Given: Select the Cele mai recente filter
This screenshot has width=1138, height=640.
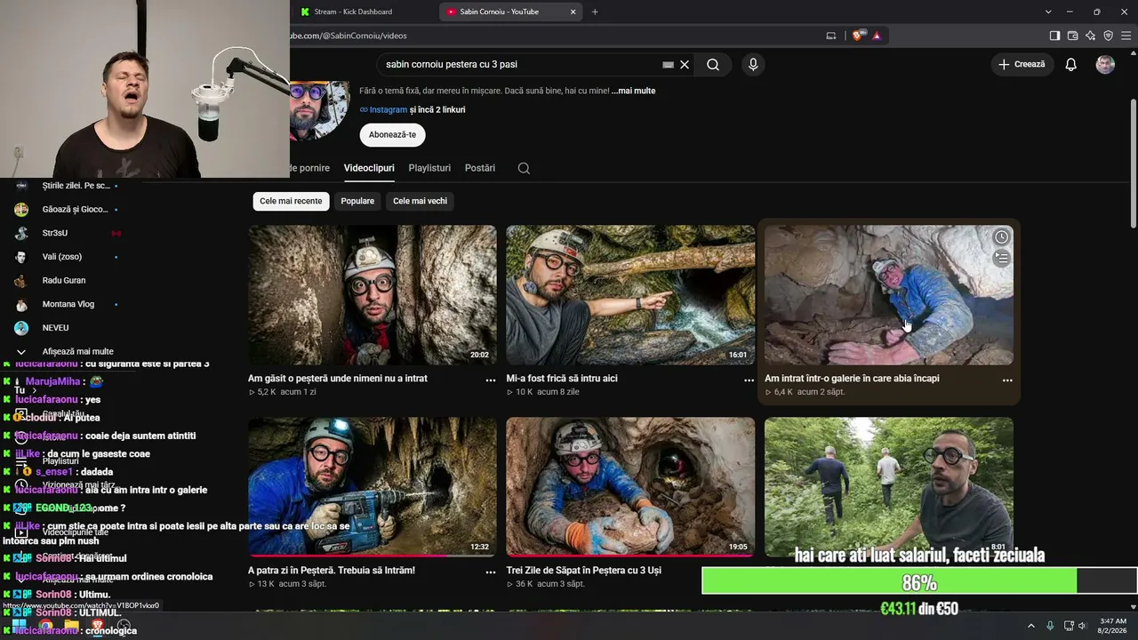Looking at the screenshot, I should (x=291, y=201).
